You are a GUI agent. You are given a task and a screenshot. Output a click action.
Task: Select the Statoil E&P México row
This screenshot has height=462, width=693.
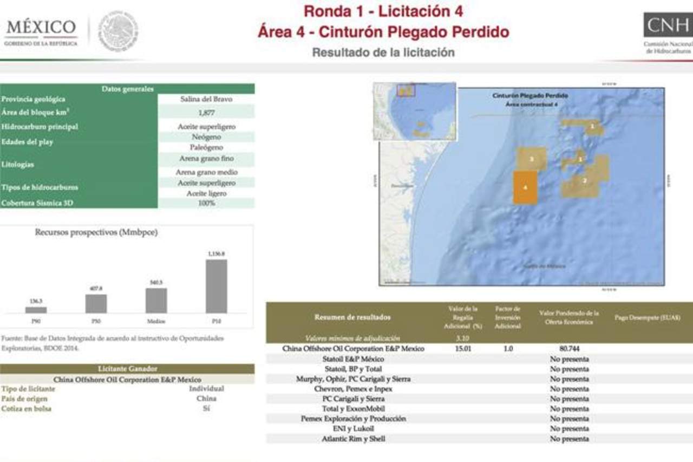click(353, 359)
